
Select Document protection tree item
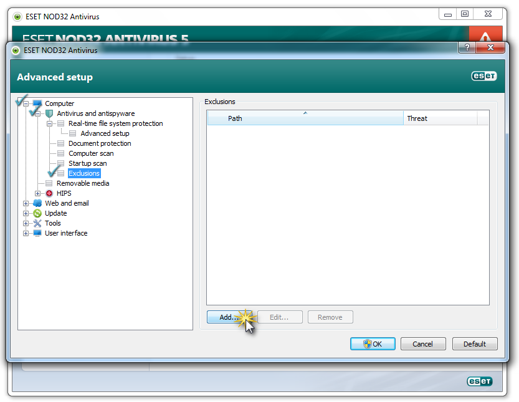point(100,143)
